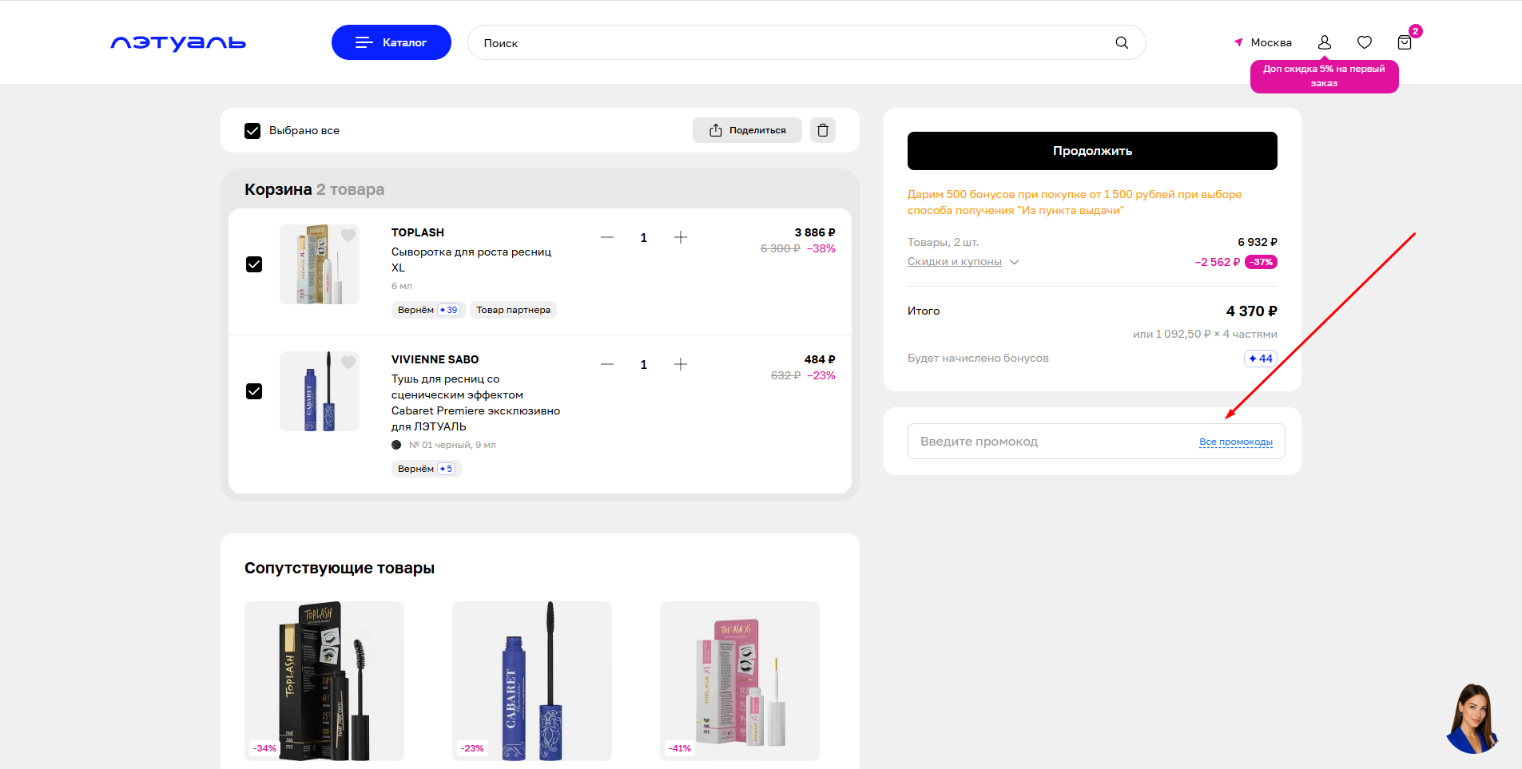Image resolution: width=1522 pixels, height=769 pixels.
Task: Open the chat assistant avatar
Action: pyautogui.click(x=1472, y=719)
